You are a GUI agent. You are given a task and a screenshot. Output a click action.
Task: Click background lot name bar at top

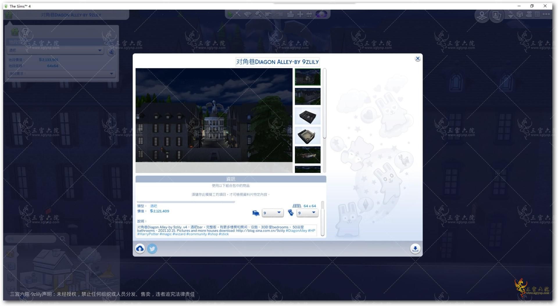click(71, 15)
